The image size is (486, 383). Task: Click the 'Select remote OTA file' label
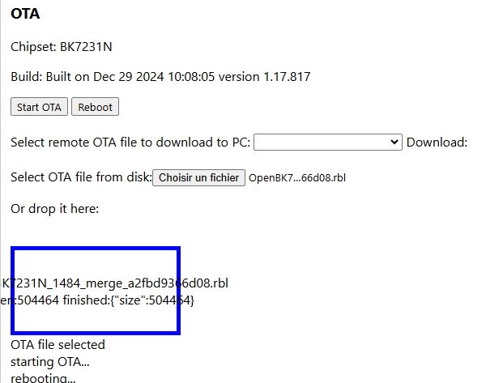[x=130, y=143]
